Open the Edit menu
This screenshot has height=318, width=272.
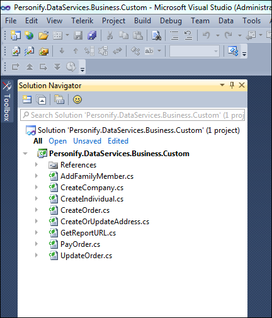[x=31, y=21]
